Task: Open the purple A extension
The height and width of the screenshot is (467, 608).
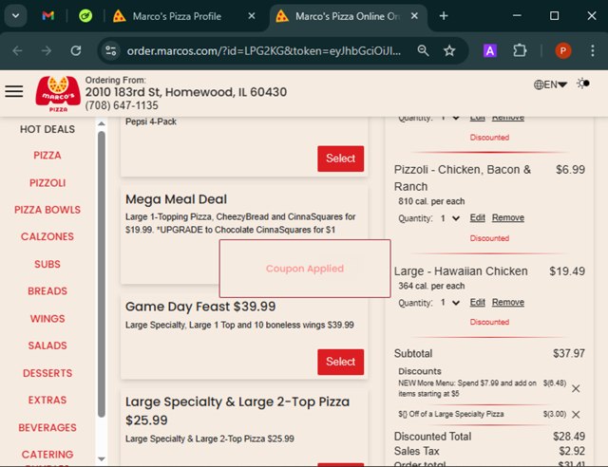Action: point(490,50)
